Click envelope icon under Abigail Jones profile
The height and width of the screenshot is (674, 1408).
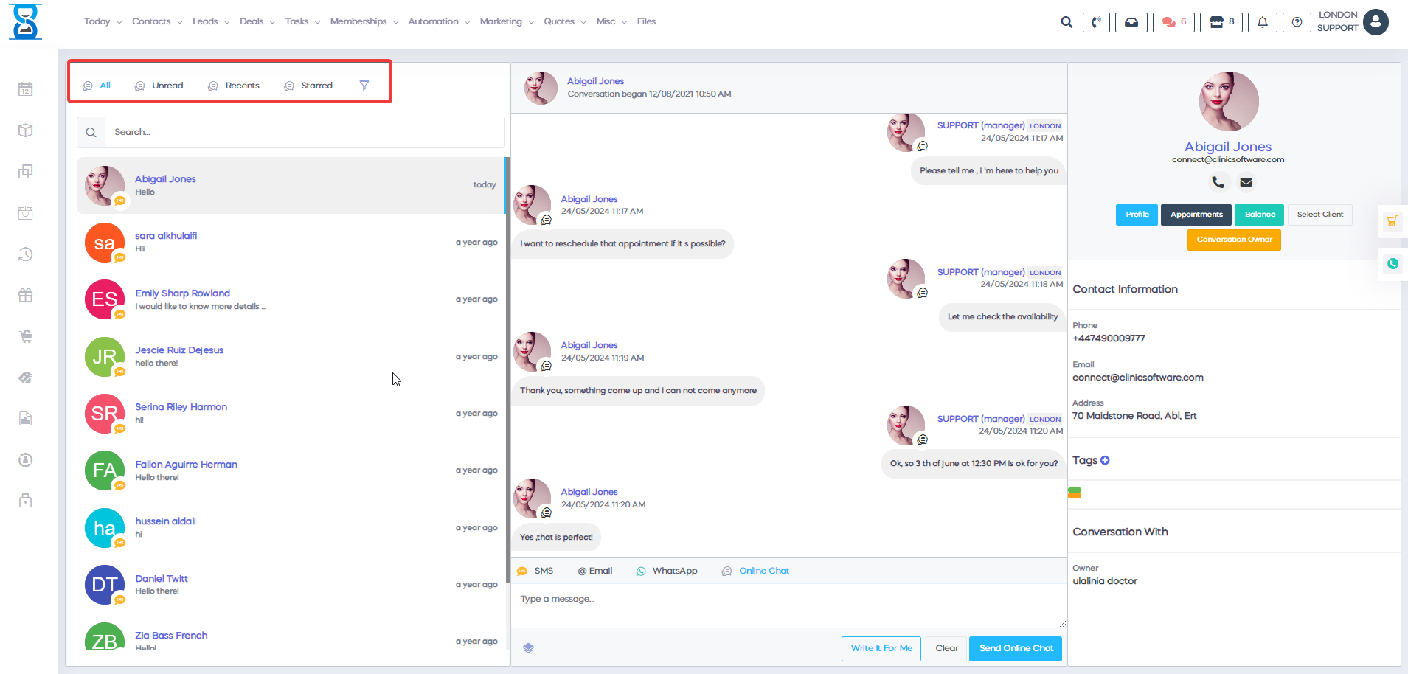pos(1246,181)
